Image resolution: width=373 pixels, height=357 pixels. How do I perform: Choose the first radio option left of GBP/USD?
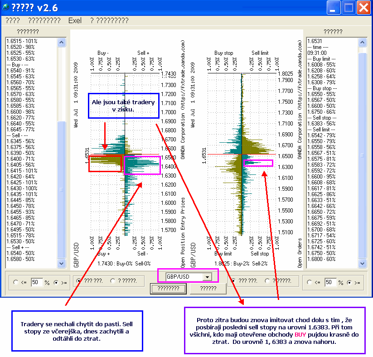pos(78,280)
